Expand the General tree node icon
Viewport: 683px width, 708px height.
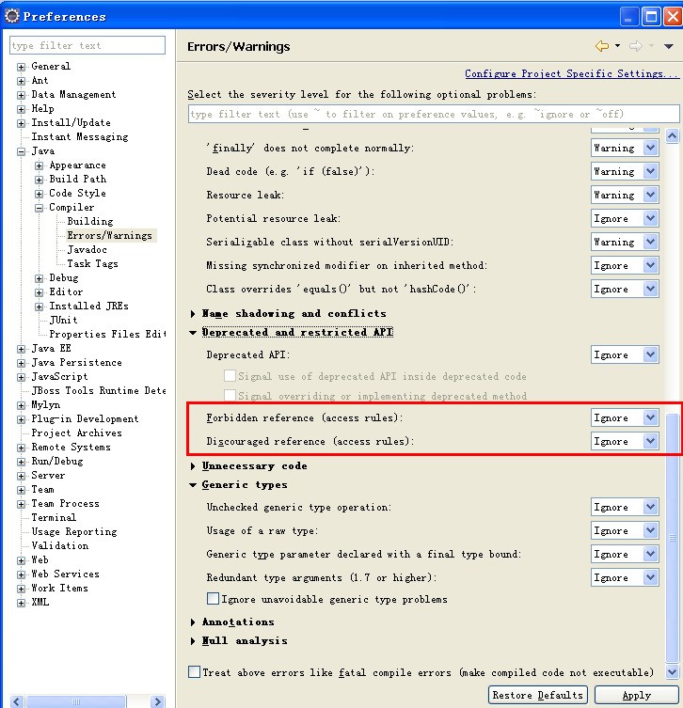(21, 67)
